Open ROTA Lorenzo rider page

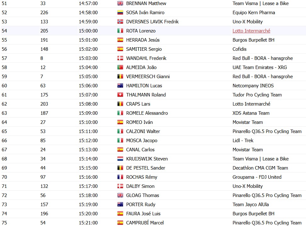click(141, 31)
